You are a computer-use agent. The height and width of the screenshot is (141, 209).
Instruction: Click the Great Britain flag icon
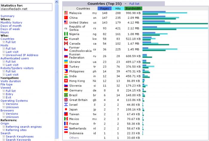coord(66,100)
